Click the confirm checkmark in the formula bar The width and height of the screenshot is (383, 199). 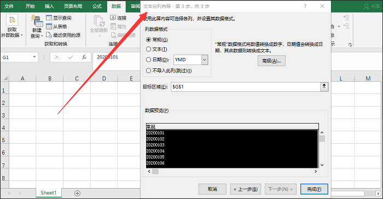[x=71, y=57]
